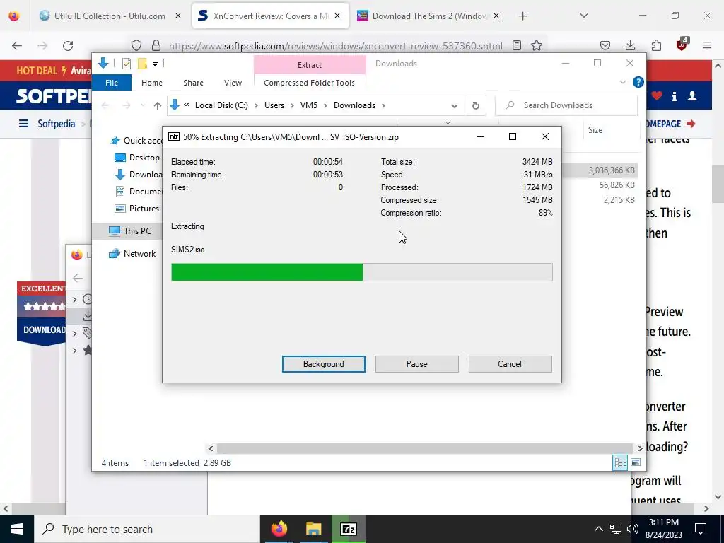Screen dimensions: 724x543
Task: Click the Extract contextual tab
Action: point(310,65)
